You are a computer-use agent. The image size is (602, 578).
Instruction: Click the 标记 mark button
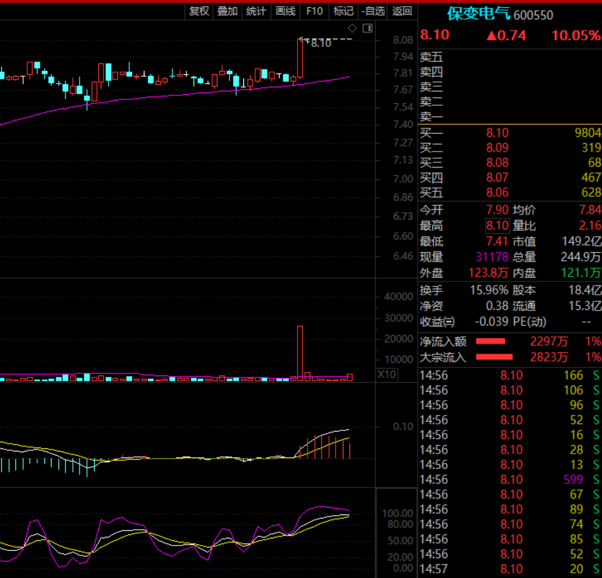tap(343, 11)
